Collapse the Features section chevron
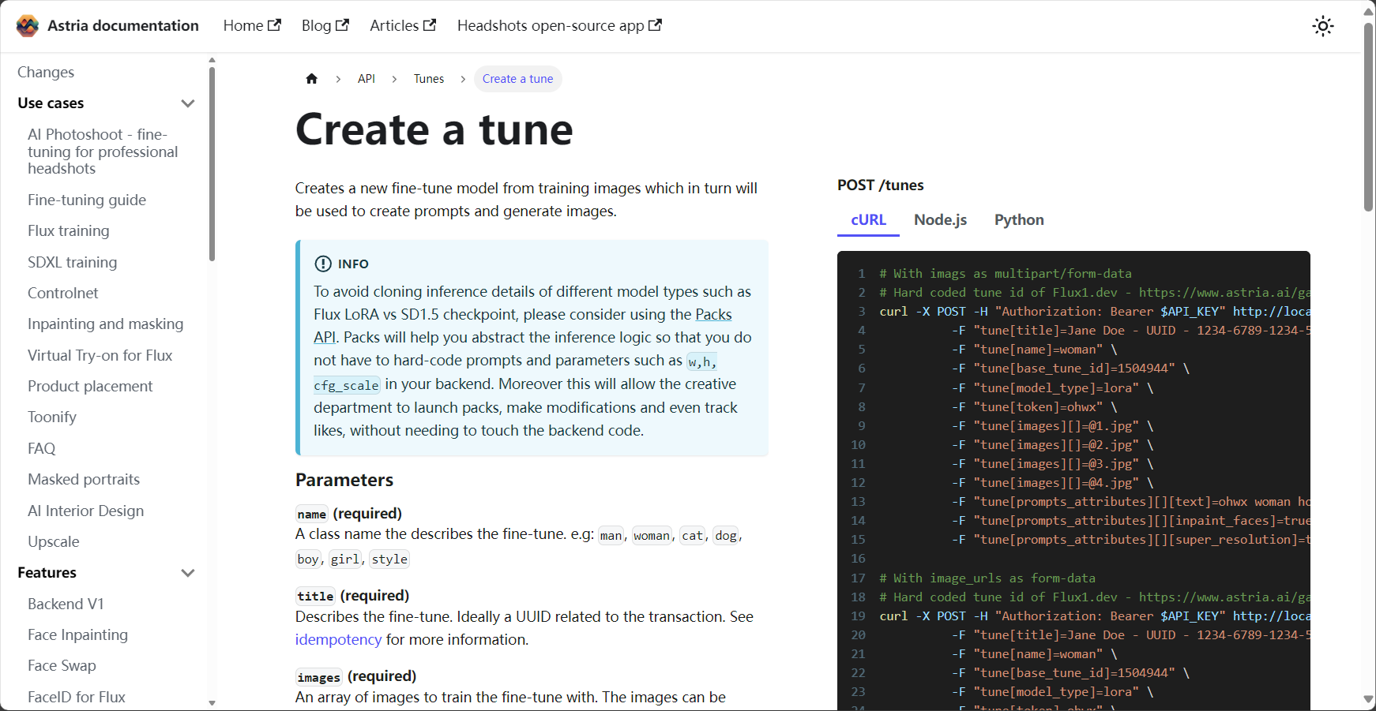This screenshot has height=711, width=1376. click(x=188, y=573)
